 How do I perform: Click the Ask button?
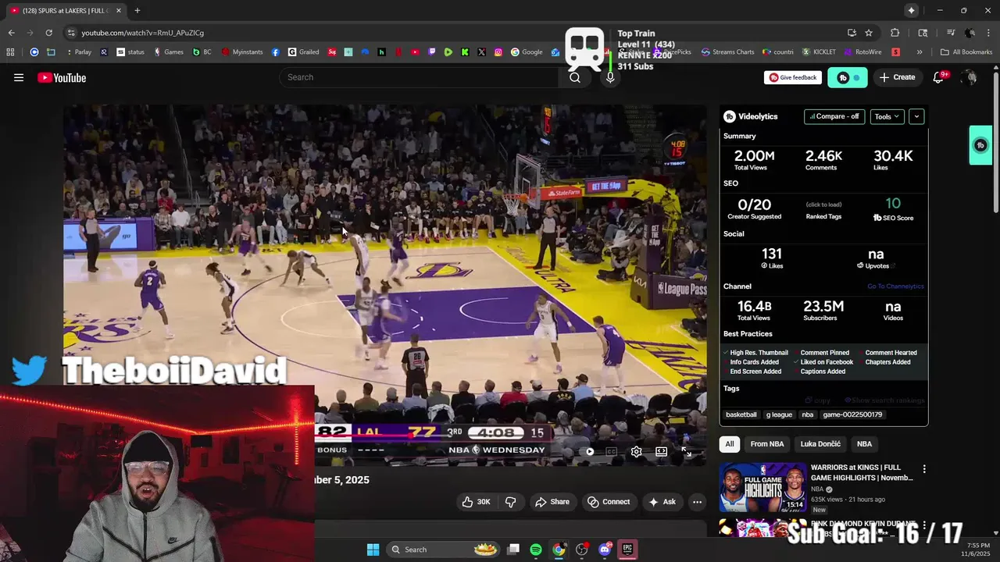pos(662,502)
